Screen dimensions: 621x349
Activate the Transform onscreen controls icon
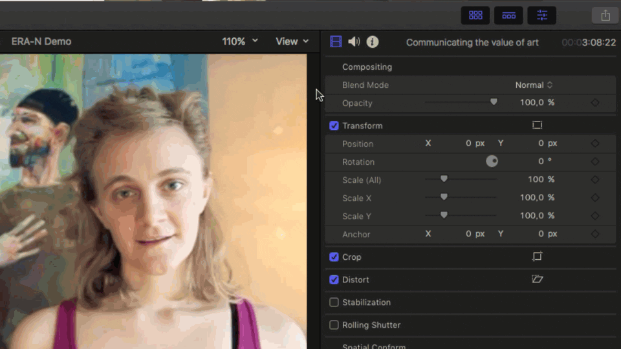click(x=537, y=125)
